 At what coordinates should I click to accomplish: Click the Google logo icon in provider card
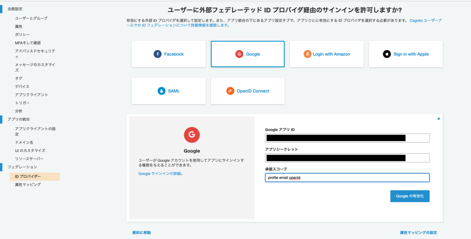click(x=239, y=54)
